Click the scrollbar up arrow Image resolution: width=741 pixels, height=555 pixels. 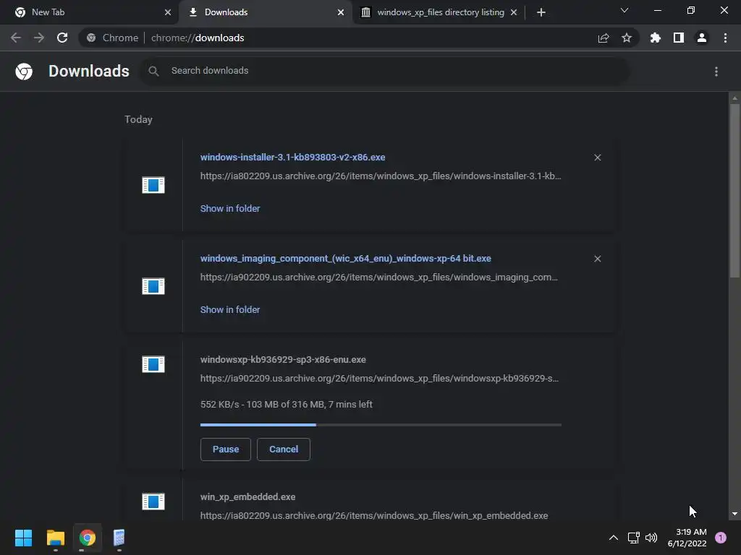[x=734, y=98]
